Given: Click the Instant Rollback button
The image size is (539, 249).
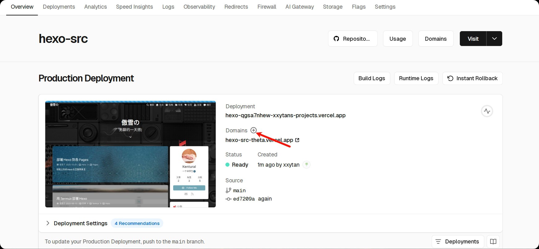Looking at the screenshot, I should pos(472,78).
